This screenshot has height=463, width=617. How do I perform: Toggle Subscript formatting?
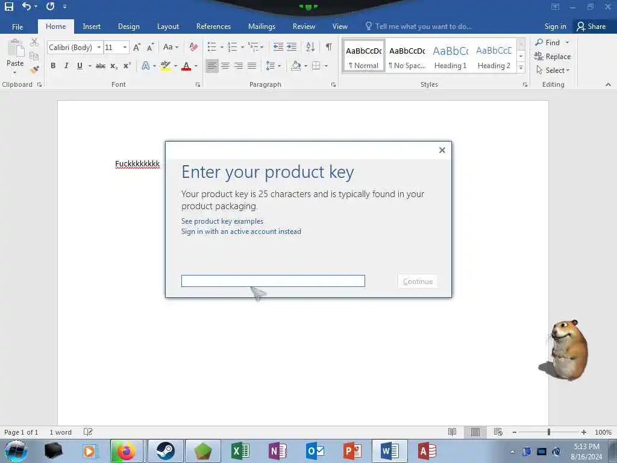point(114,66)
